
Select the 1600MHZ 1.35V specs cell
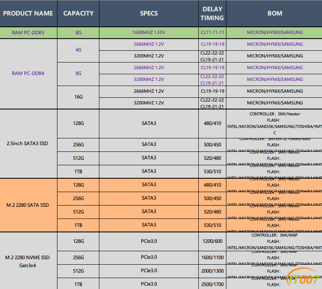149,32
